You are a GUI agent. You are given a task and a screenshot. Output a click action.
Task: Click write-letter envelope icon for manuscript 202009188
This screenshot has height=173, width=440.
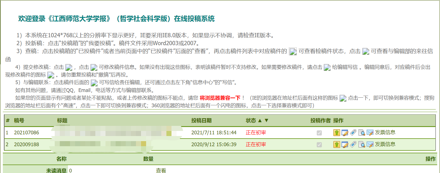(370, 144)
